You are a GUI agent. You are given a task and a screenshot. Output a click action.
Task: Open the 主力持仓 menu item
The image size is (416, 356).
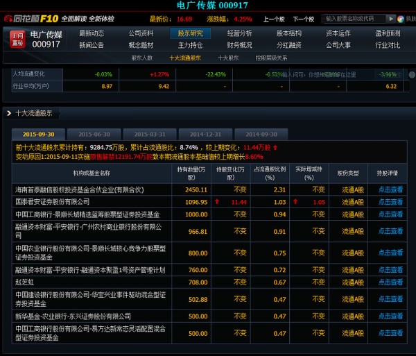click(191, 45)
